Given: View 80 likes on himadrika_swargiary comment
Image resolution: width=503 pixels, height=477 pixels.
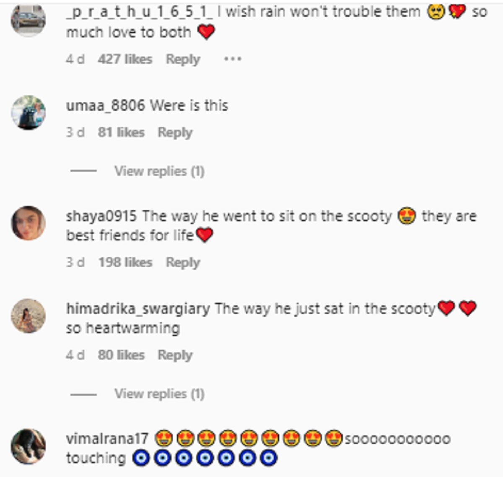Looking at the screenshot, I should pos(121,355).
